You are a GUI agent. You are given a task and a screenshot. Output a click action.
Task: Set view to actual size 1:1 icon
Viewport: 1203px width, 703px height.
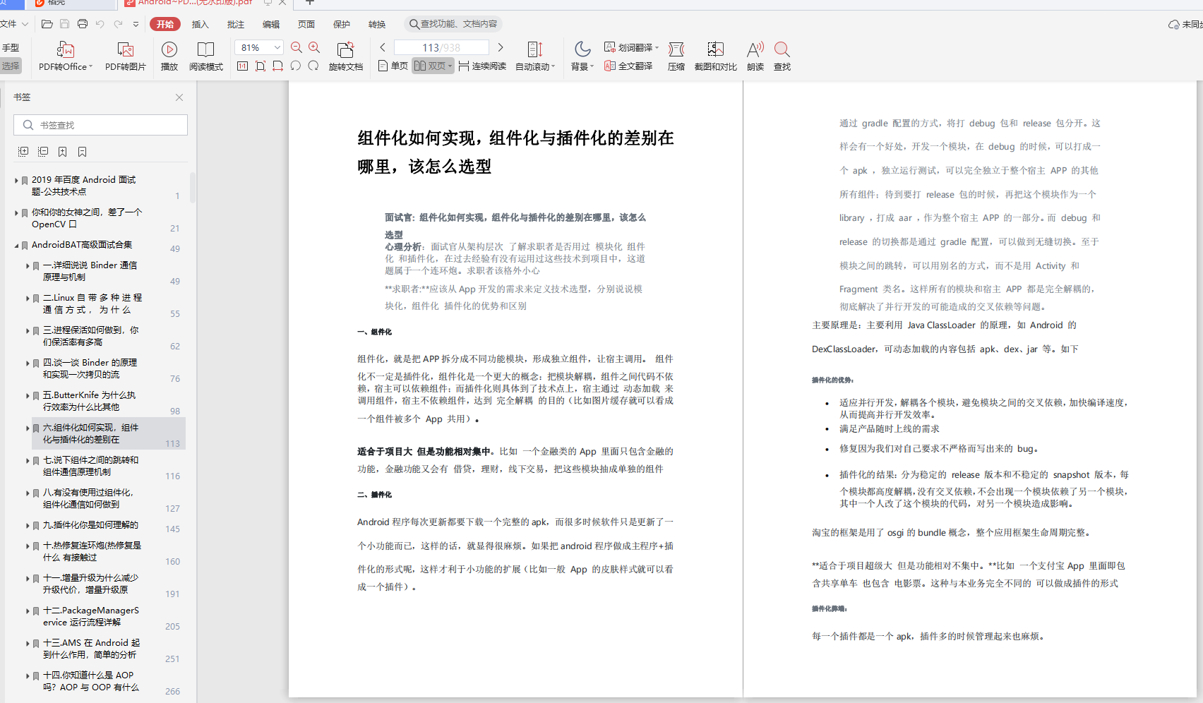click(x=242, y=66)
